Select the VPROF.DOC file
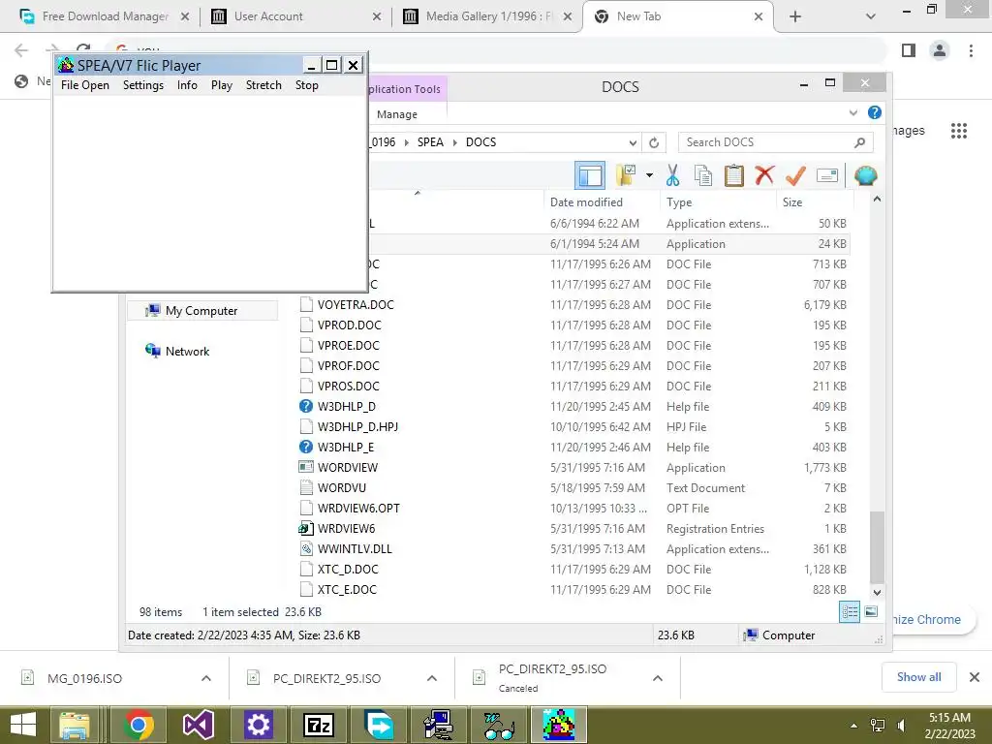The image size is (992, 744). 348,365
